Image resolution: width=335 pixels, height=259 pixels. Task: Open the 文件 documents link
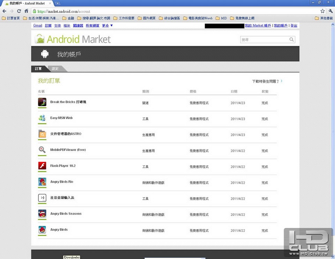pyautogui.click(x=58, y=25)
